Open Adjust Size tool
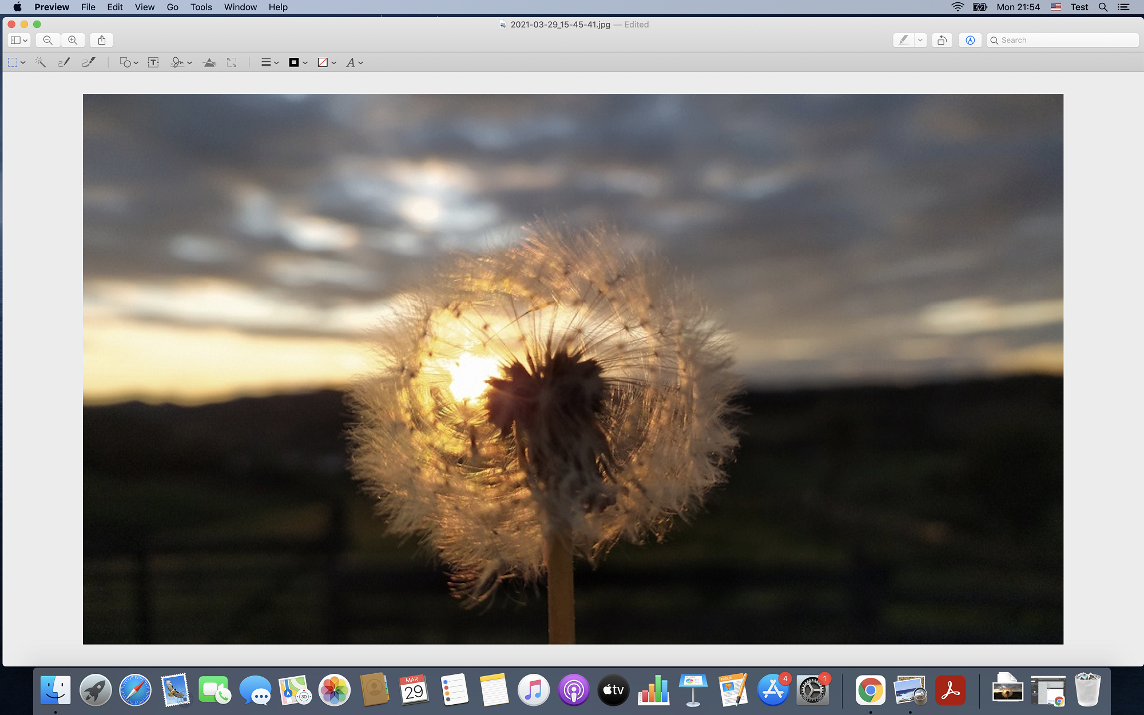Image resolution: width=1144 pixels, height=715 pixels. pyautogui.click(x=232, y=62)
